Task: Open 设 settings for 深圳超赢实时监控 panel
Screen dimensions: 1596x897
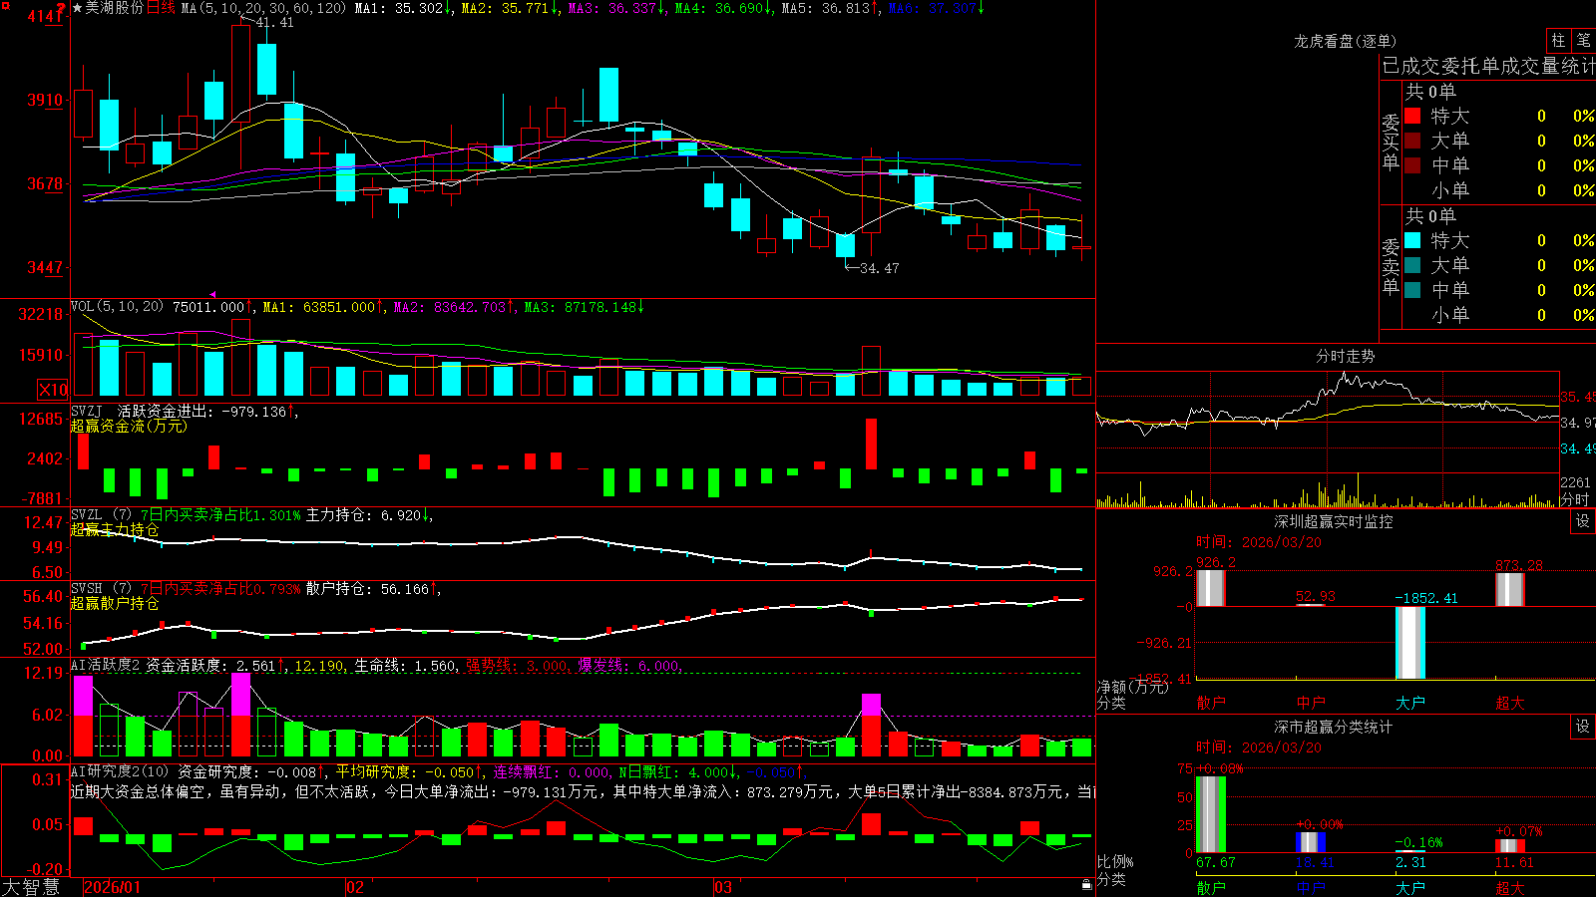Action: pos(1583,521)
